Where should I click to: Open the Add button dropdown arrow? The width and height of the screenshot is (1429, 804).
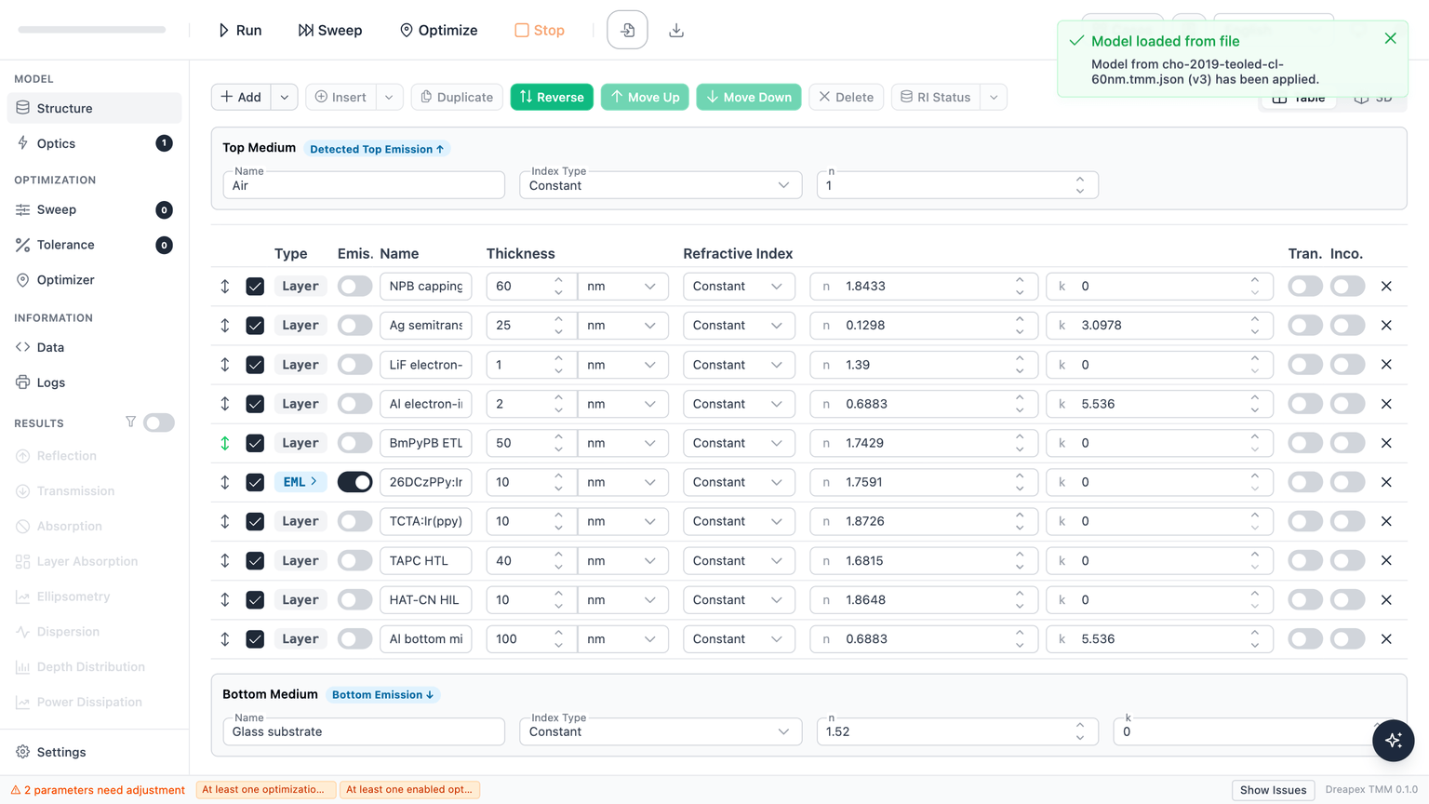click(285, 97)
